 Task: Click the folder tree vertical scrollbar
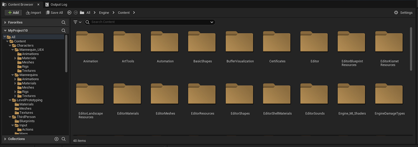(x=66, y=53)
